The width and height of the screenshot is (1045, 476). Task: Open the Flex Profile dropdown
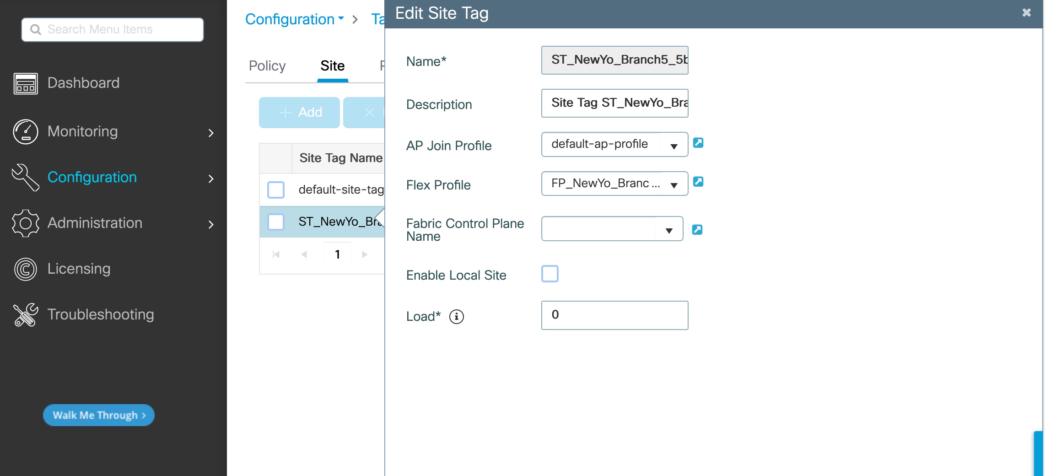673,184
